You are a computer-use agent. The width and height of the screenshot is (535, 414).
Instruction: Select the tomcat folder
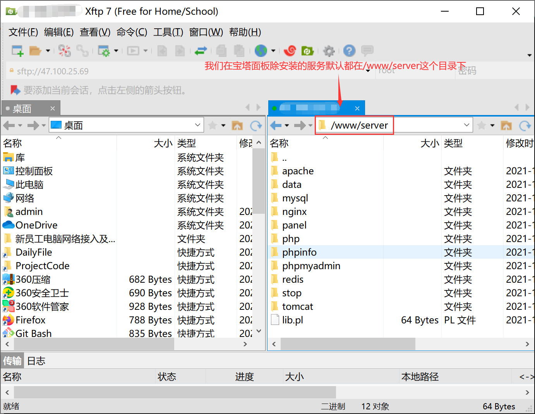[297, 306]
